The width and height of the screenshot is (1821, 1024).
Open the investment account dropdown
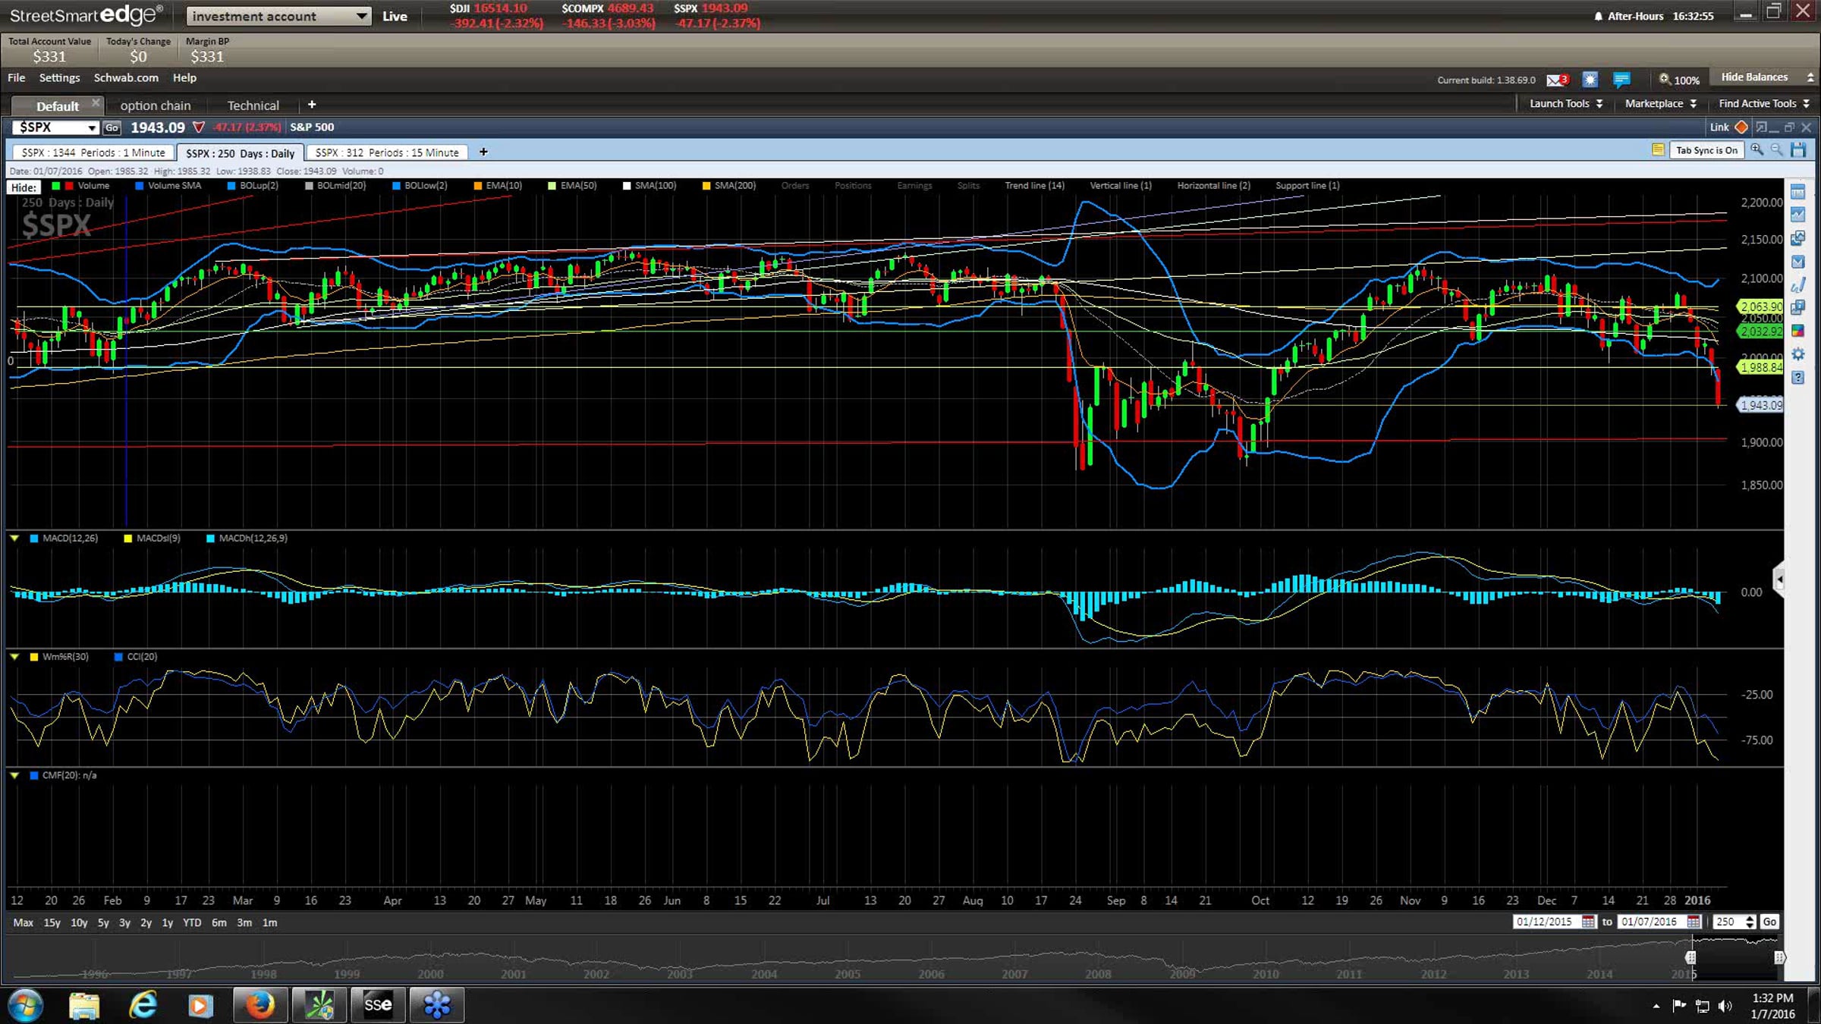(x=278, y=16)
